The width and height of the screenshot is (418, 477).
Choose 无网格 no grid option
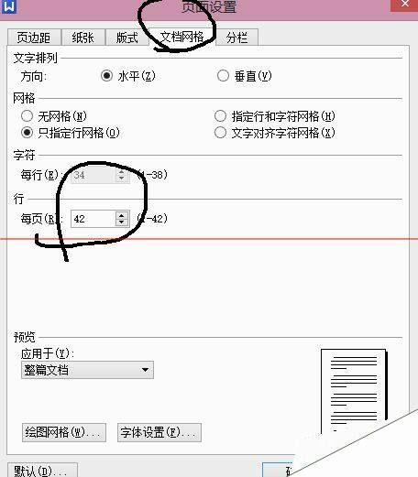coord(27,116)
